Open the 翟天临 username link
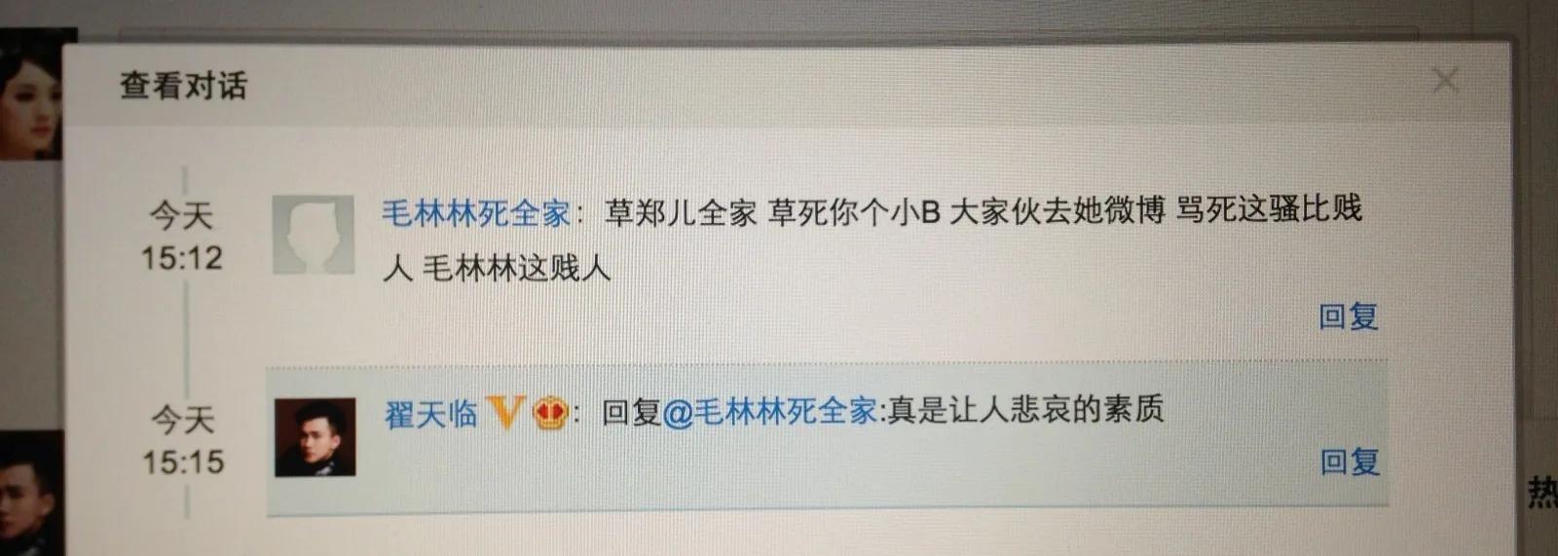The height and width of the screenshot is (556, 1558). point(430,415)
